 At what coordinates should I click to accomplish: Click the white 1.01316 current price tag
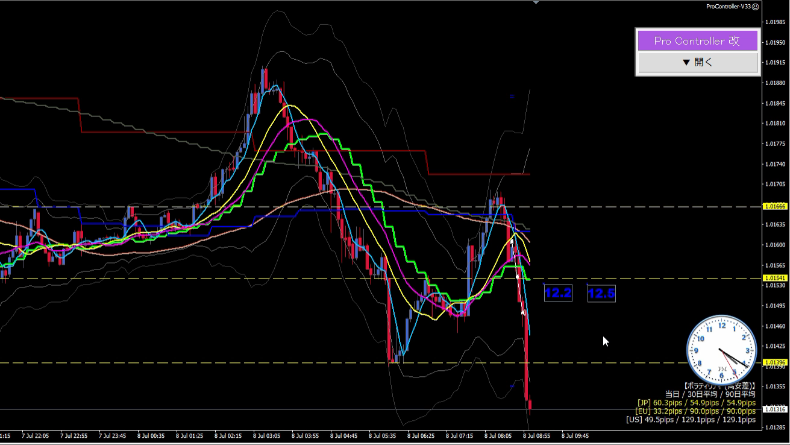(775, 409)
